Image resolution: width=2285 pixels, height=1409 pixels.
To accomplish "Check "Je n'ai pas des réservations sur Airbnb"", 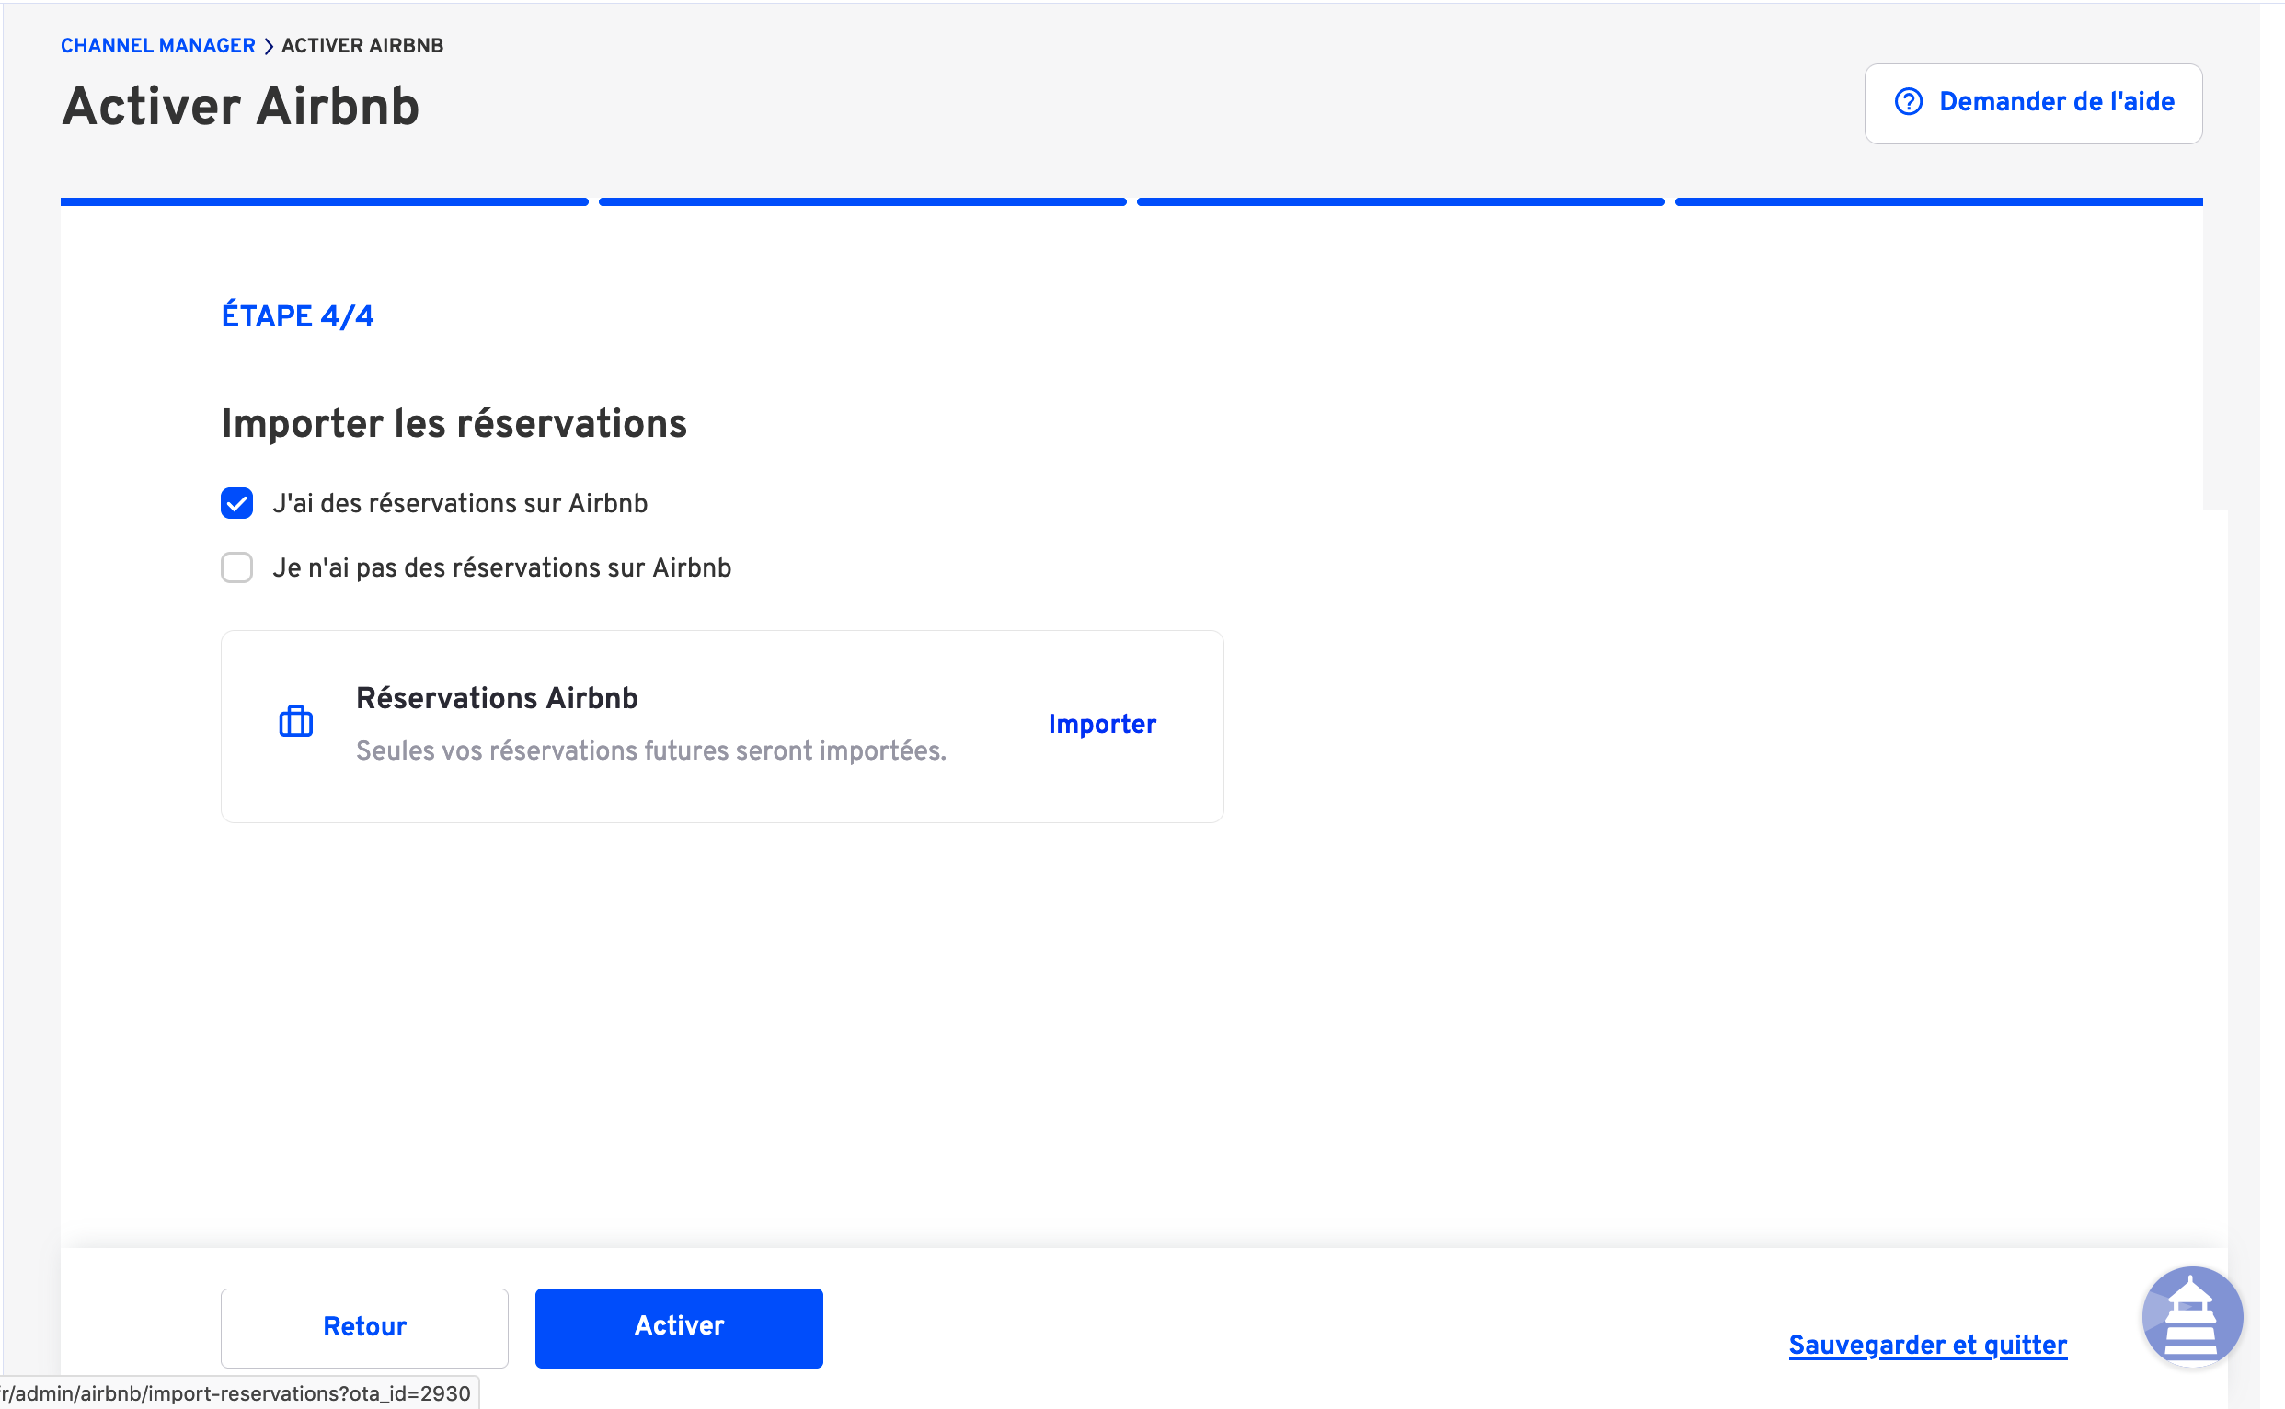I will pos(236,567).
